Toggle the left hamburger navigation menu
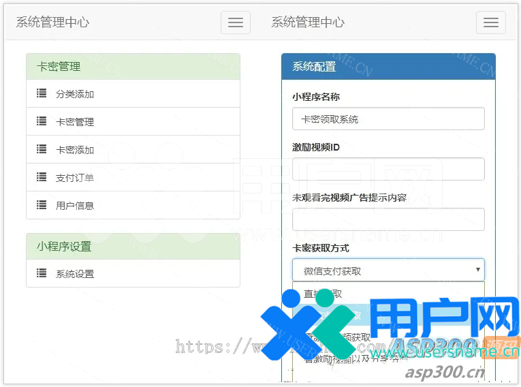This screenshot has height=387, width=521. click(236, 22)
